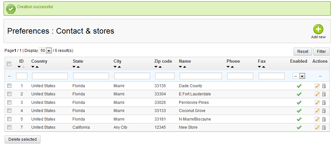
Task: Select checkbox for store ID 1
Action: (x=9, y=86)
